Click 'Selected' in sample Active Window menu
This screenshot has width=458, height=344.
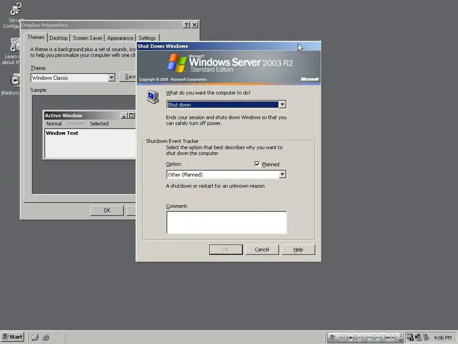[99, 124]
